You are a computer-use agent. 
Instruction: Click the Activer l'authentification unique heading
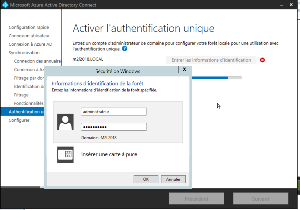(x=143, y=28)
